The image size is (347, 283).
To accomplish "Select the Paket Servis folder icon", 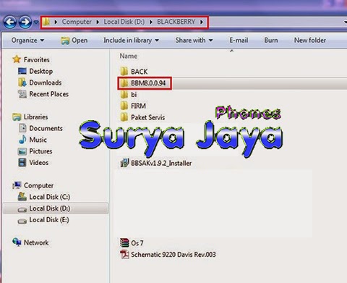I will [124, 117].
